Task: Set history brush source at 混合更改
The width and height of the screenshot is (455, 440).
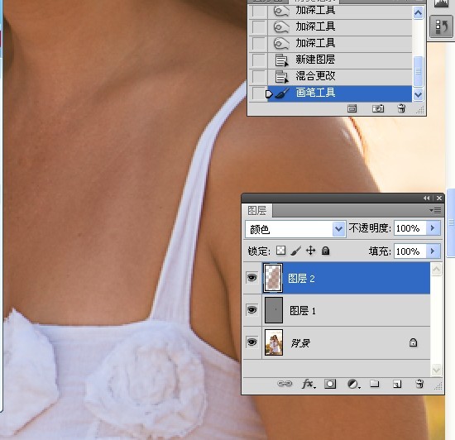Action: click(x=259, y=77)
